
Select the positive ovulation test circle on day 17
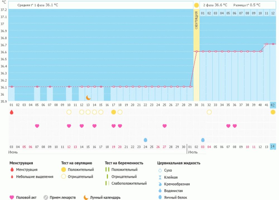[x=114, y=112]
